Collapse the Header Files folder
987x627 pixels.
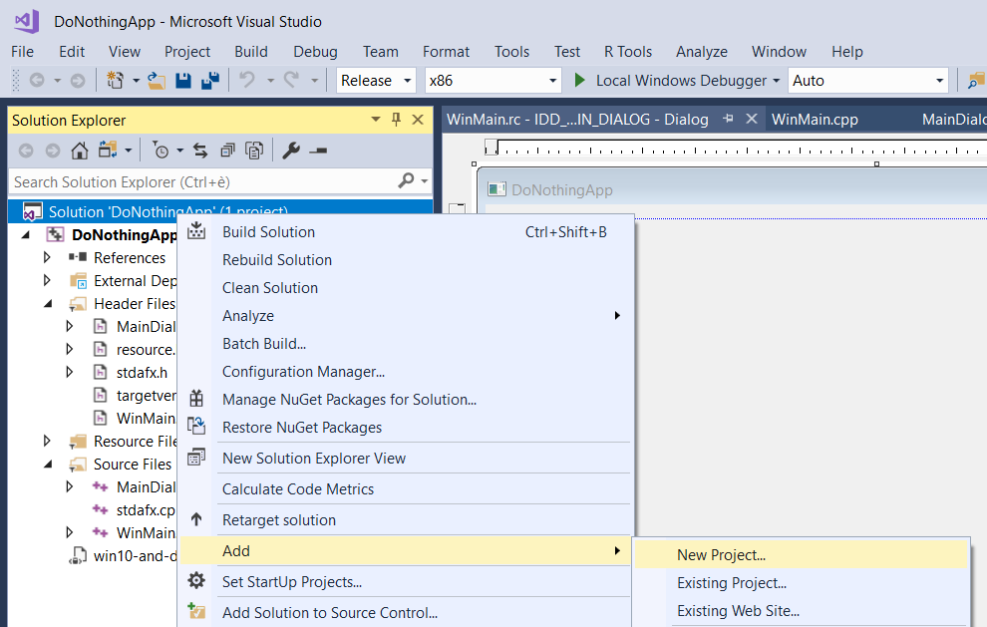click(x=49, y=303)
